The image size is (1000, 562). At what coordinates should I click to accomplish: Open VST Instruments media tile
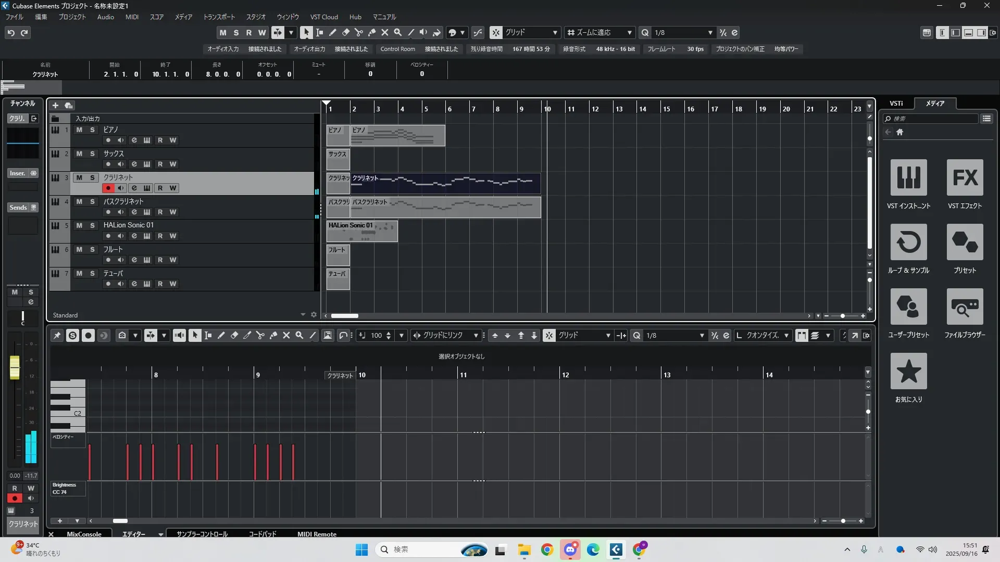point(908,178)
